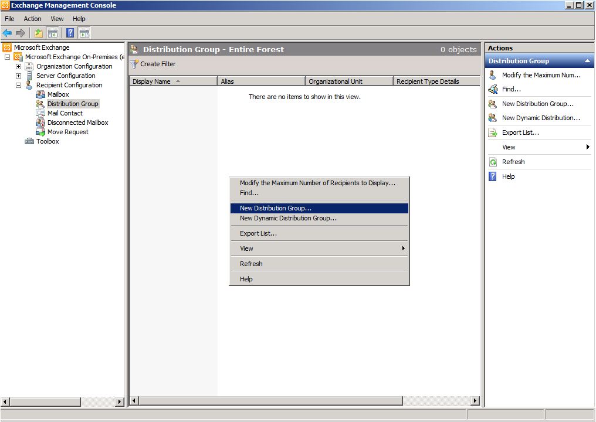This screenshot has width=596, height=422.
Task: Click the Exchange Management Console title bar icon
Action: point(5,5)
